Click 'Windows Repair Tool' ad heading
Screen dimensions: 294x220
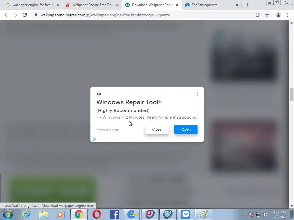pos(129,102)
